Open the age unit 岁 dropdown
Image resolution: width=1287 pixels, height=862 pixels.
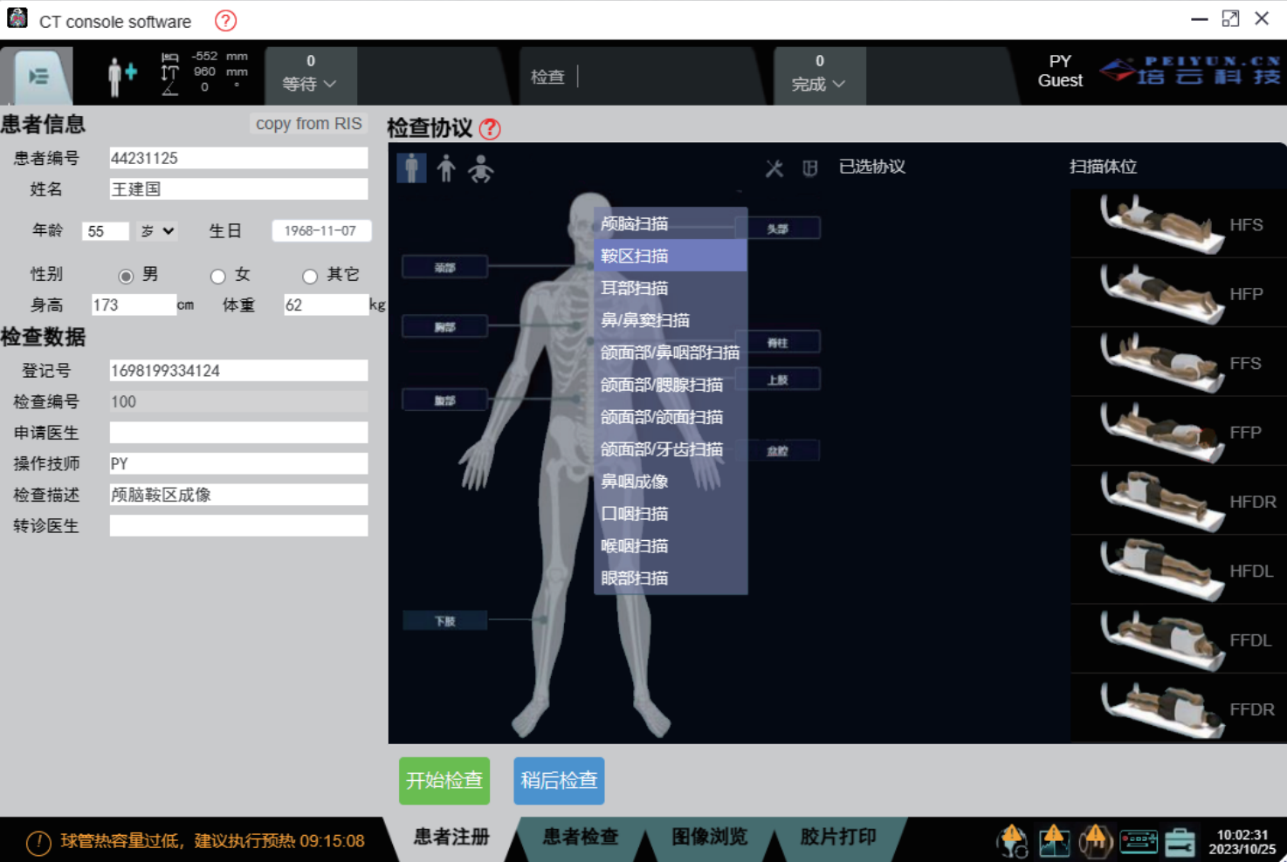click(158, 231)
